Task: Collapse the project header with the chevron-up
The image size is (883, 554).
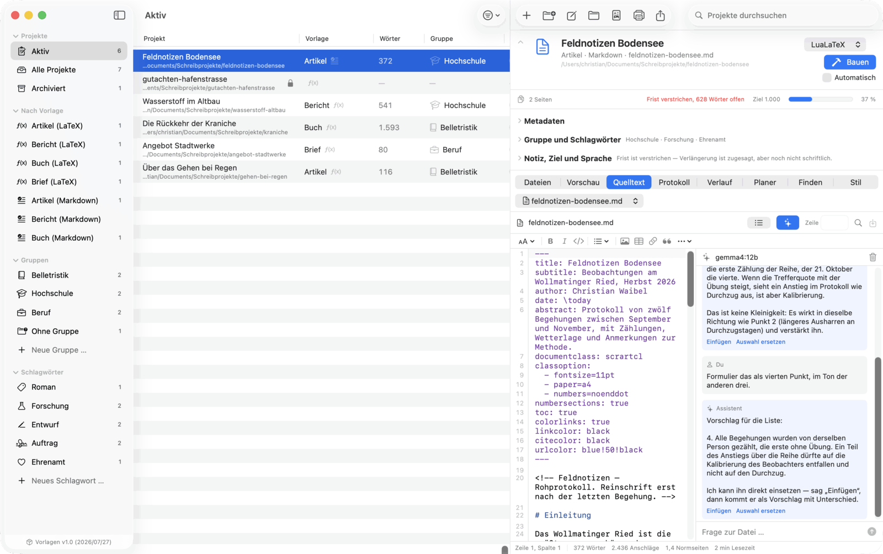Action: 520,42
